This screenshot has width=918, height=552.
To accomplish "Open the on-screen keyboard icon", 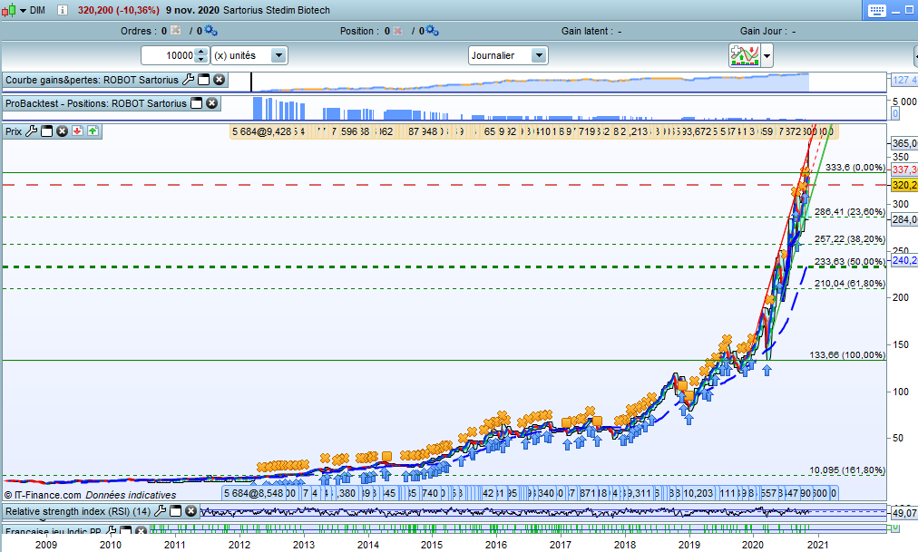I will click(875, 10).
